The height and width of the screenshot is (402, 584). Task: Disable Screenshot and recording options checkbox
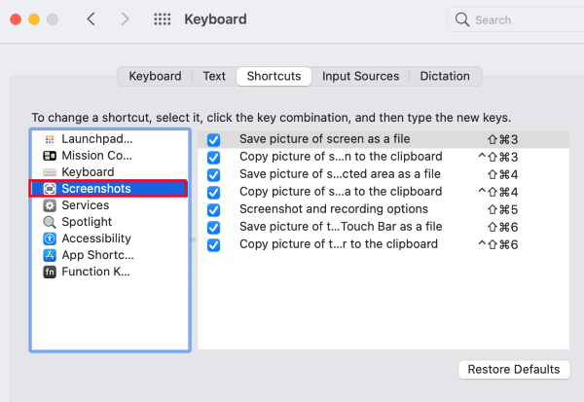pyautogui.click(x=214, y=209)
